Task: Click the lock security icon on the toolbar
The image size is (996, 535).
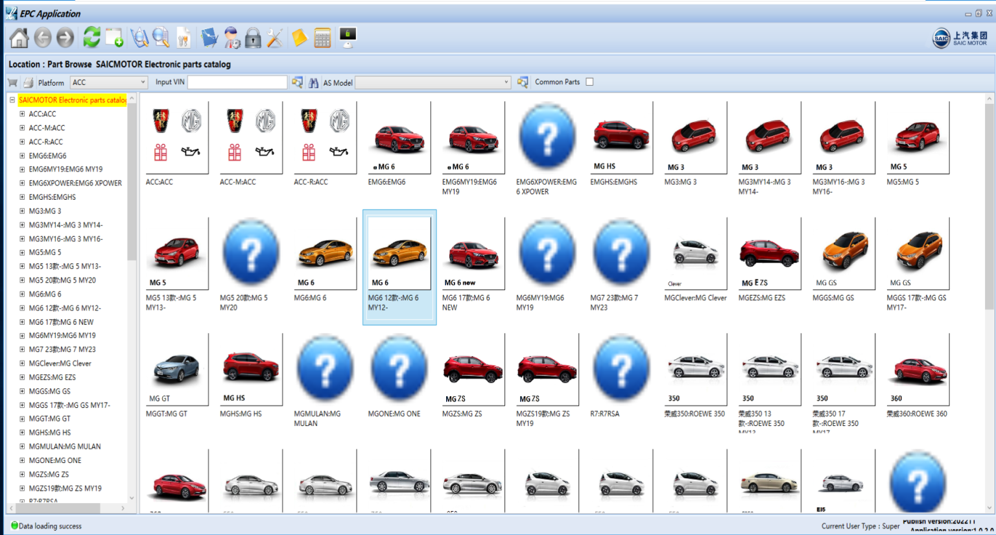Action: 252,38
